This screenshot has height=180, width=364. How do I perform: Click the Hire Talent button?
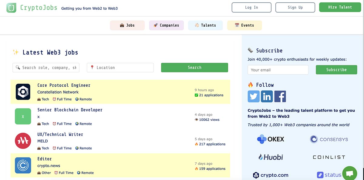coord(340,7)
